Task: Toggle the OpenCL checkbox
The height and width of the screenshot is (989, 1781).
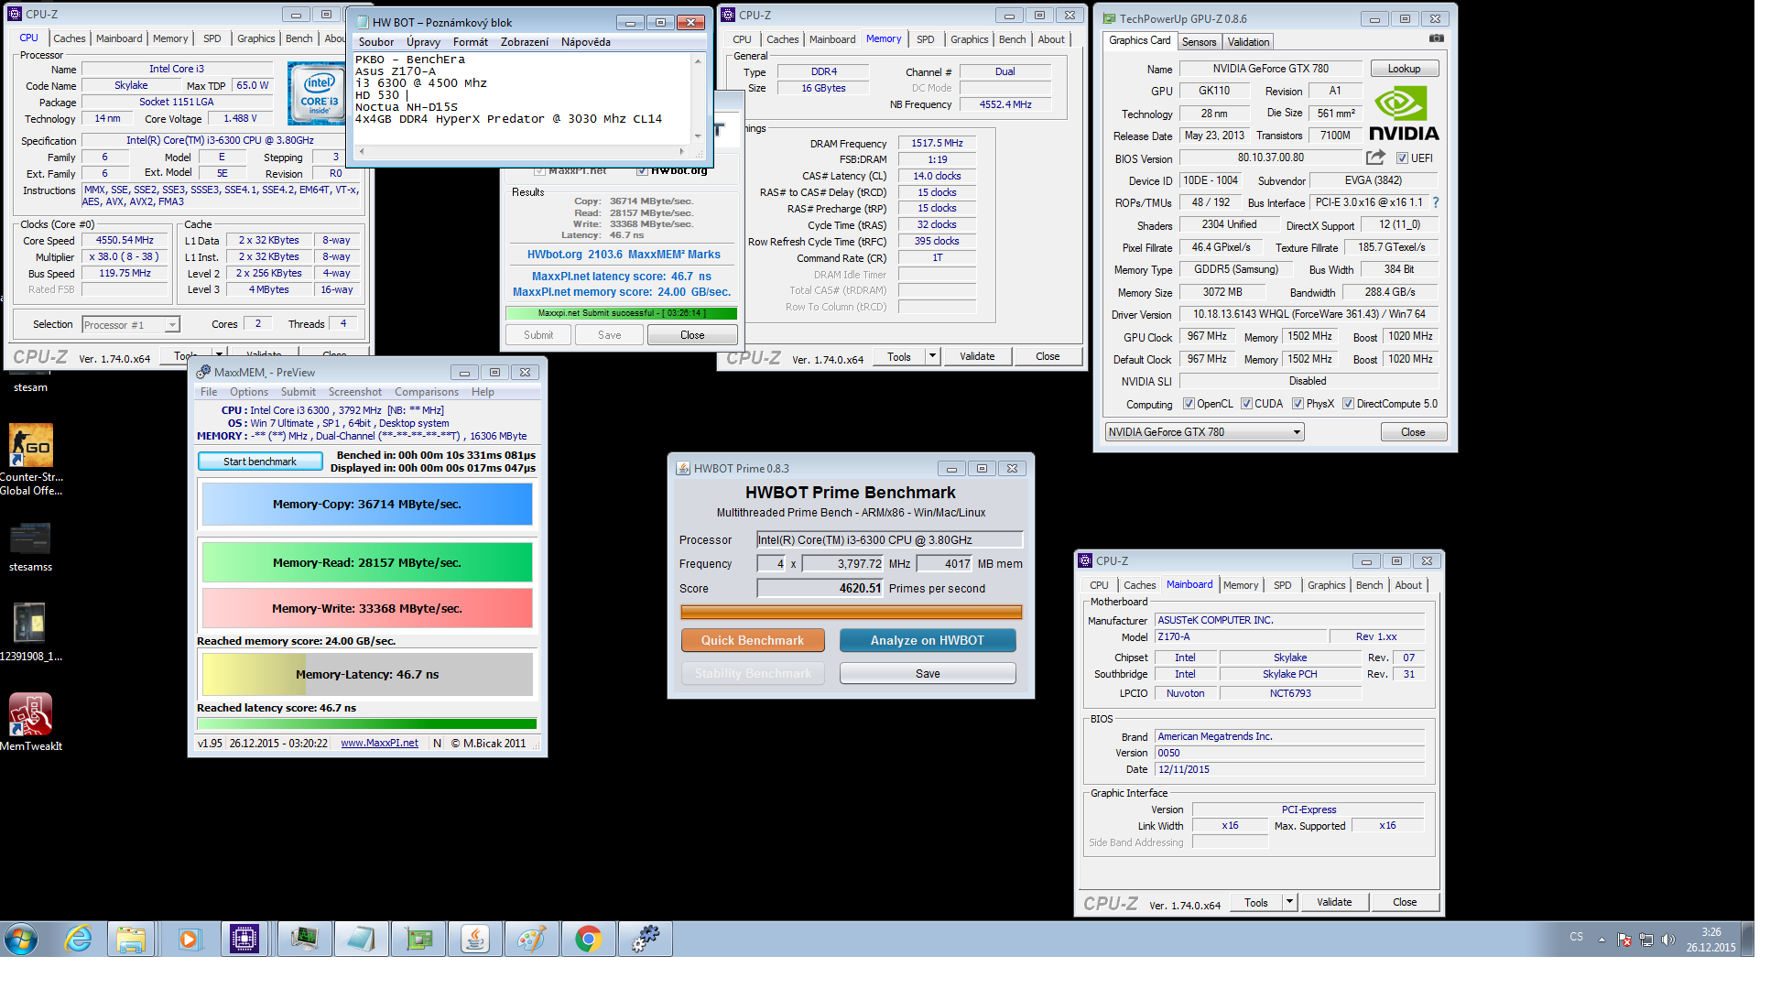Action: tap(1189, 404)
